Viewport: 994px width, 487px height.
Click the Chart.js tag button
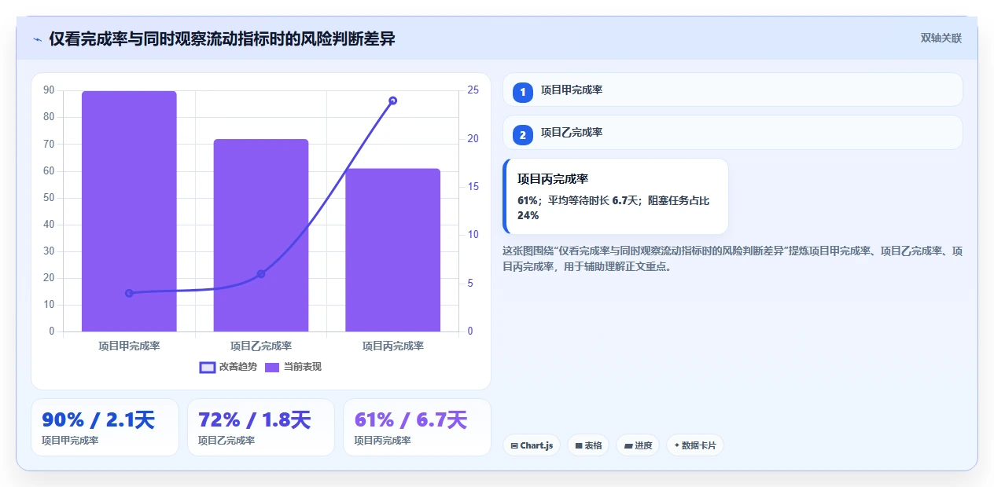[x=532, y=445]
